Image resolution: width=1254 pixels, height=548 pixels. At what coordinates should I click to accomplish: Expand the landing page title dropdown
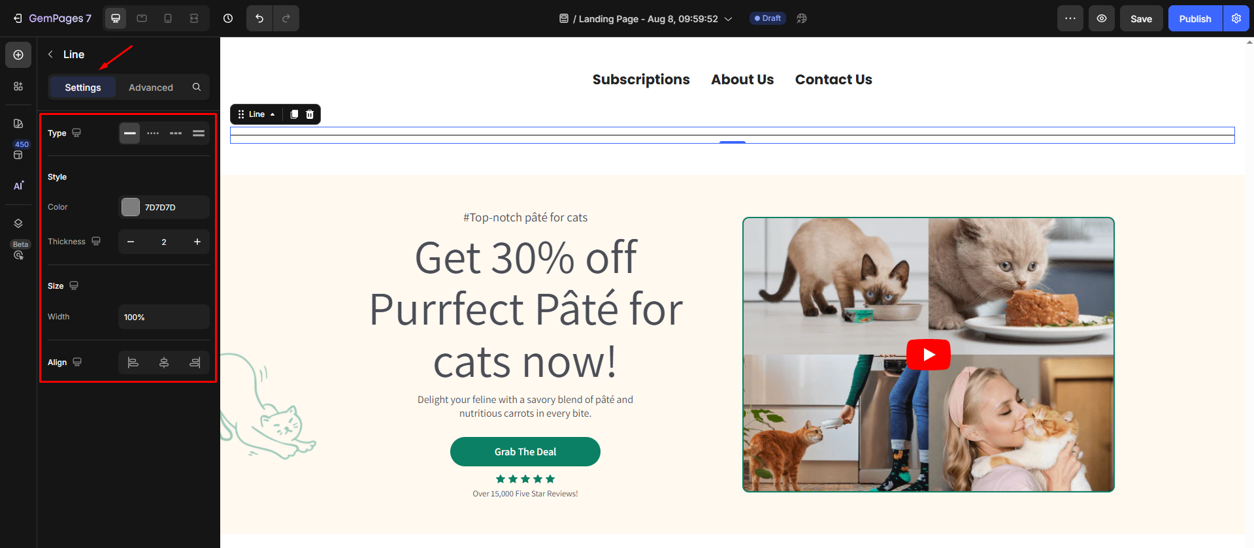coord(729,19)
